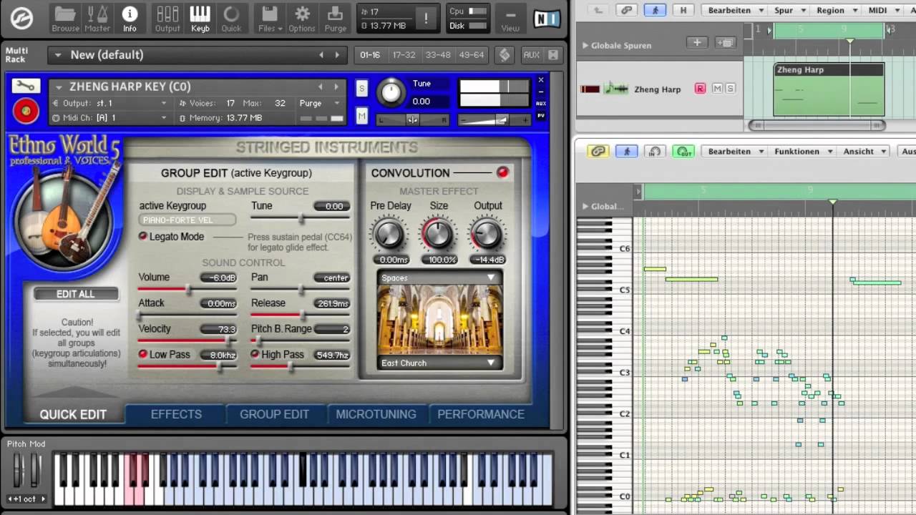The height and width of the screenshot is (515, 916).
Task: Open the Midi Ch channel dropdown
Action: [x=111, y=118]
